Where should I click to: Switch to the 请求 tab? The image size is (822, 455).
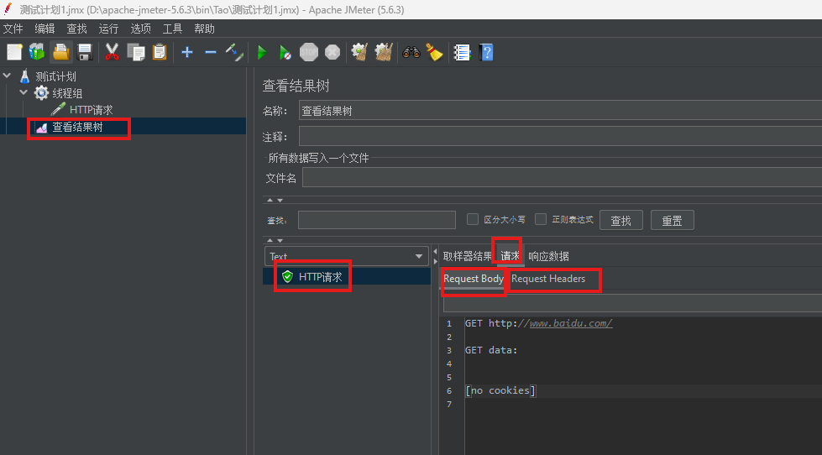click(x=510, y=256)
